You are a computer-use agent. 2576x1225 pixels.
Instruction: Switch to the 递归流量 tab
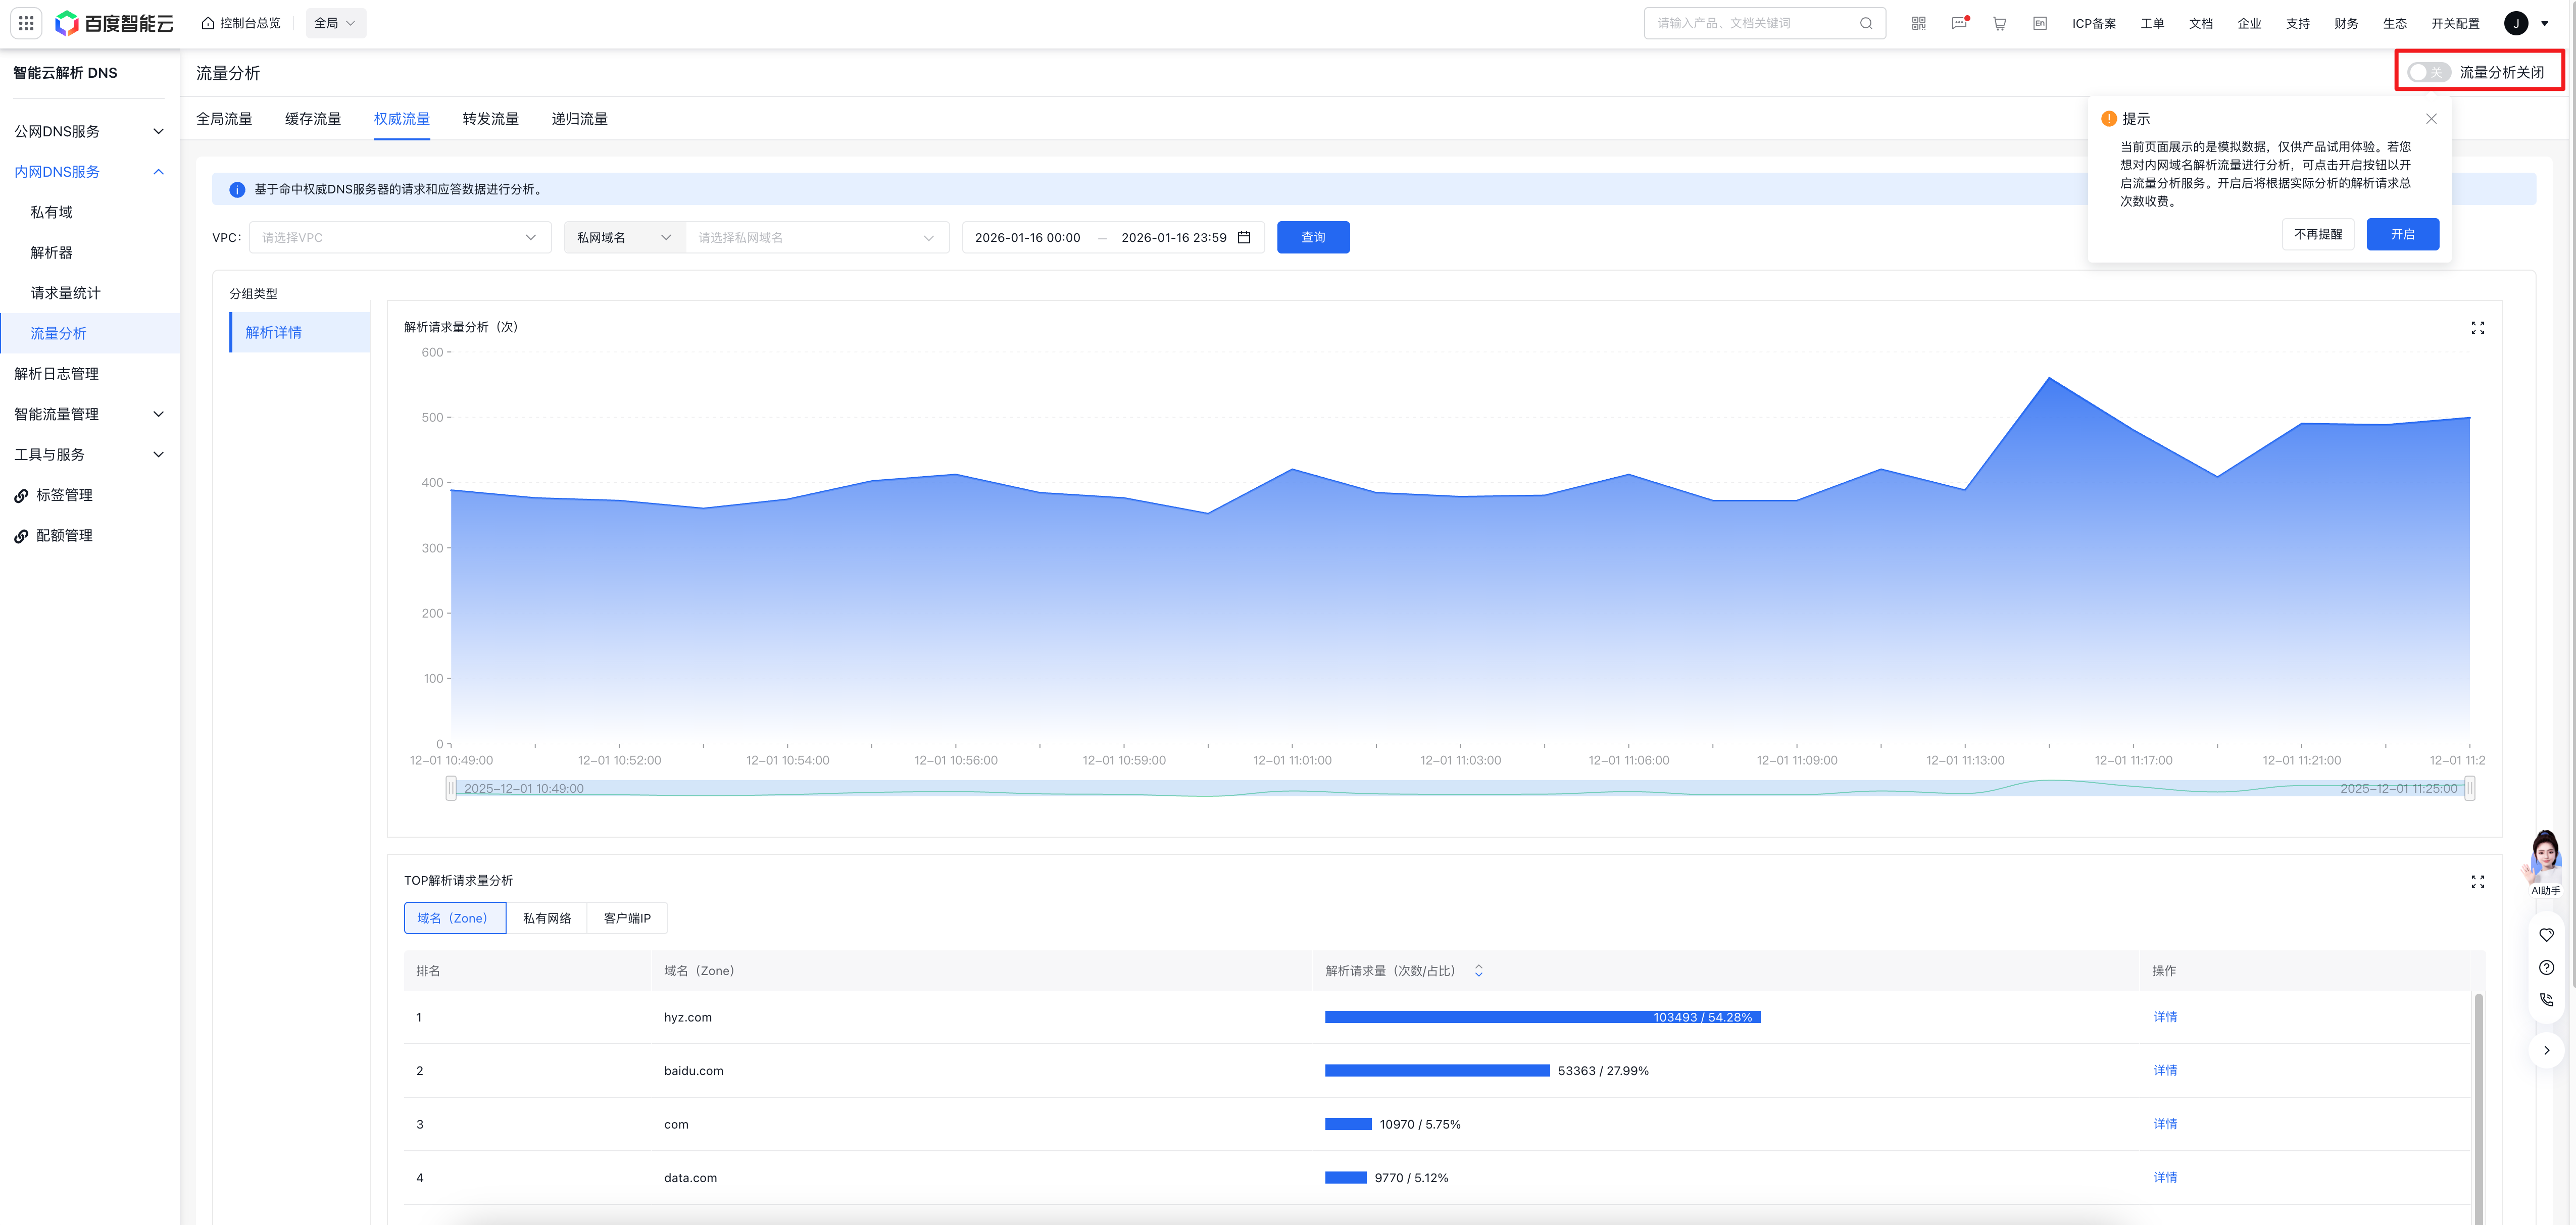click(579, 119)
